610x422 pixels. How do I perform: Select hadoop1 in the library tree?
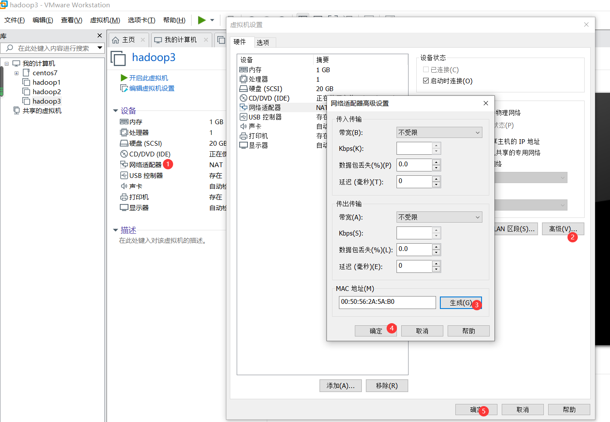pyautogui.click(x=46, y=82)
